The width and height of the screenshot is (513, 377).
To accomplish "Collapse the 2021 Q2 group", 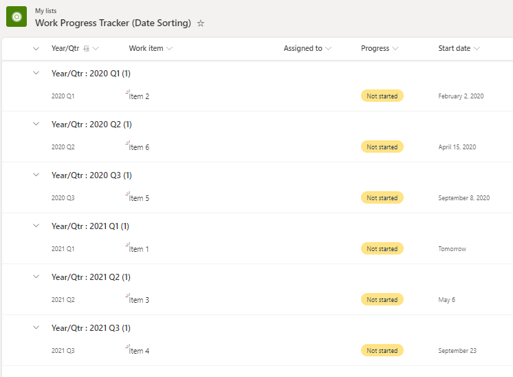I will 36,277.
